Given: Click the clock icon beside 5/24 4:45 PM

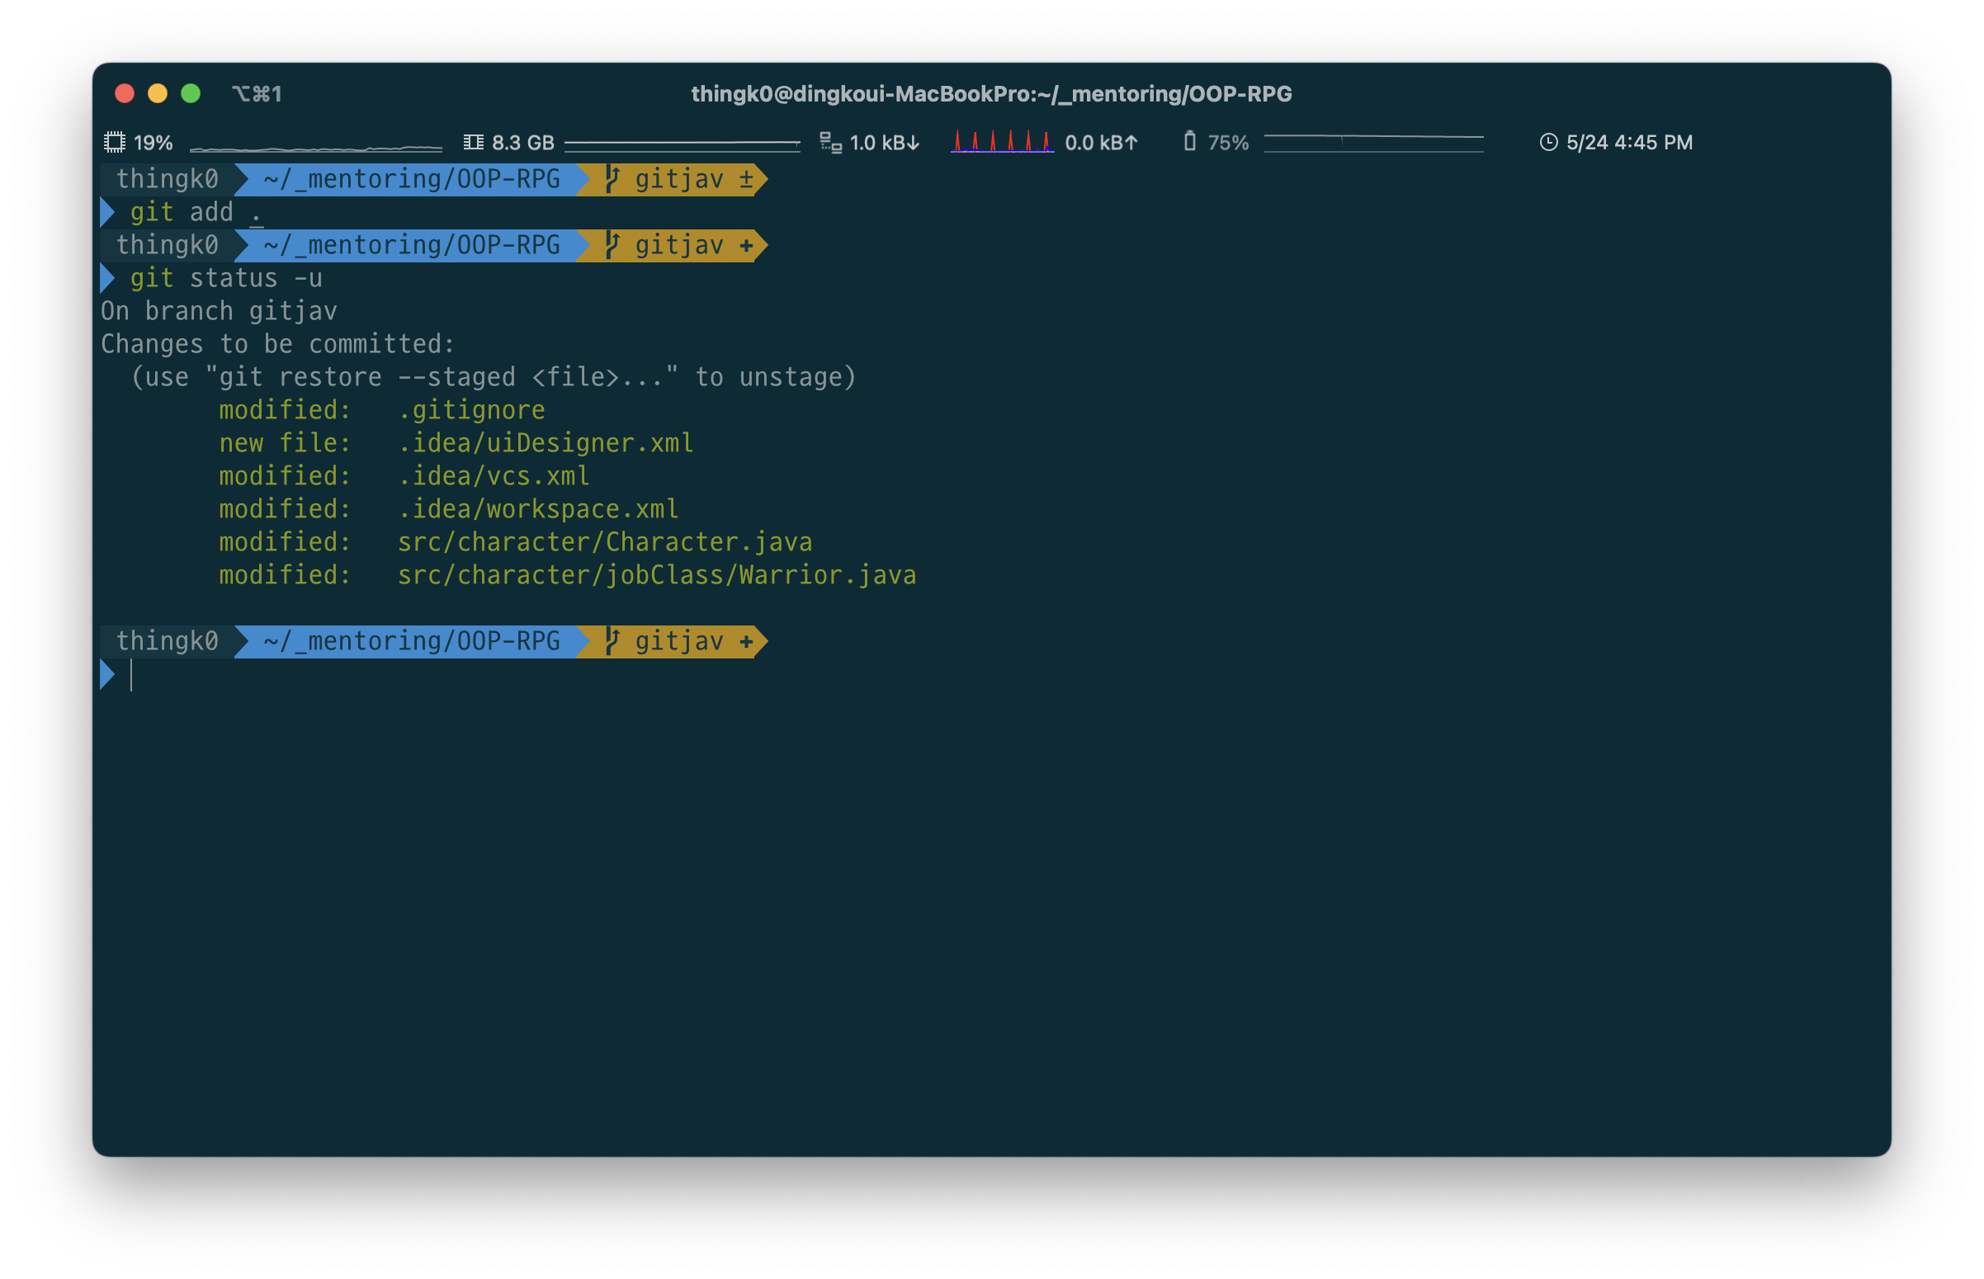Looking at the screenshot, I should (1548, 142).
